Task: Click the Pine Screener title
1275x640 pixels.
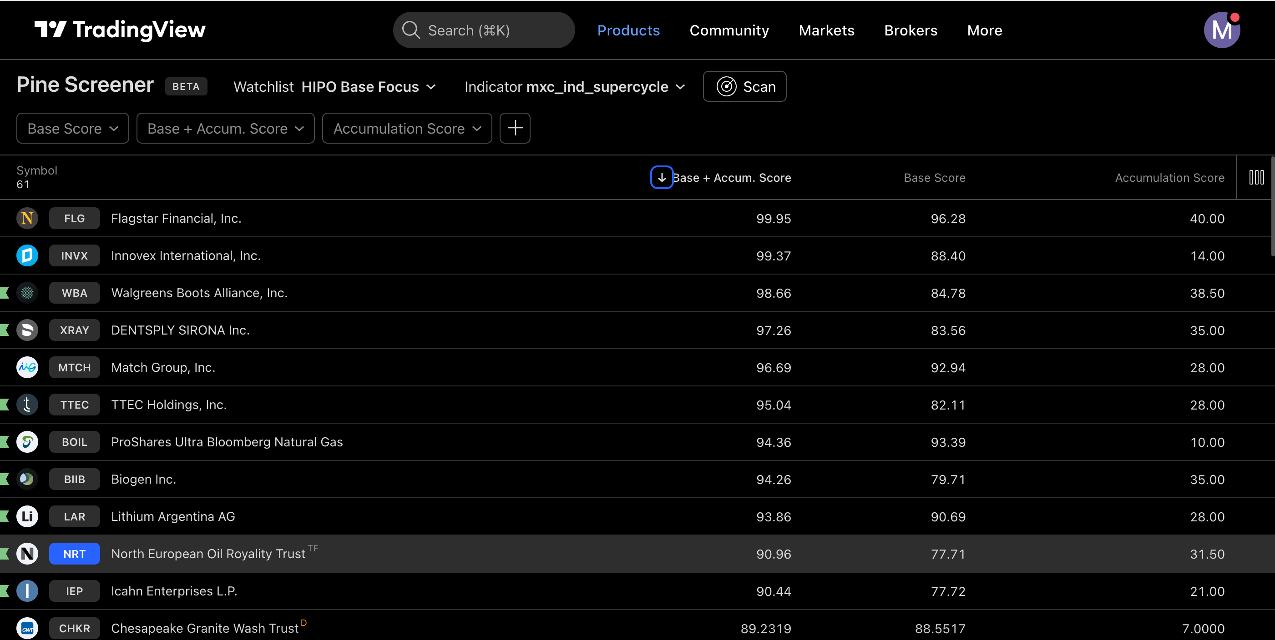Action: click(x=85, y=85)
